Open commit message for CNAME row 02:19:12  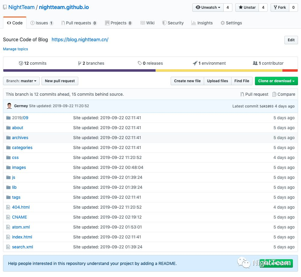point(107,217)
